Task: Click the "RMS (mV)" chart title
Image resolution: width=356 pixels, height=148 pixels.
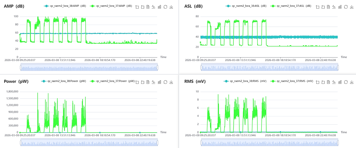Action: (195, 81)
